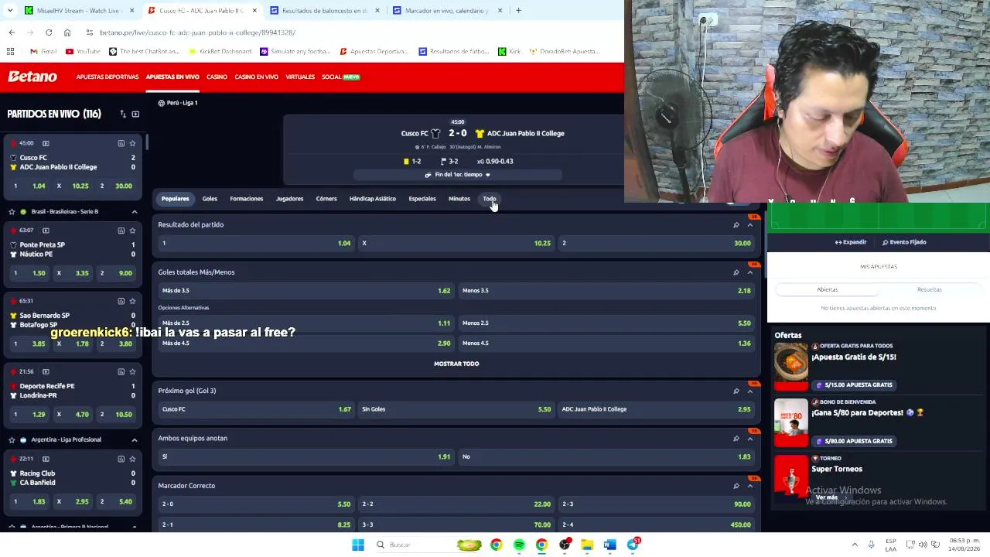Expand the Fin del 1er. tiempo dropdown

[458, 175]
